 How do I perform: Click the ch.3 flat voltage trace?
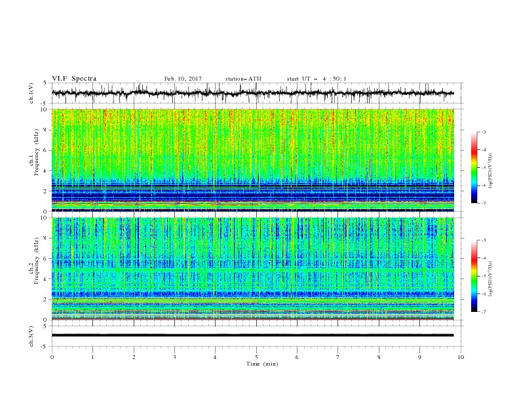click(x=252, y=335)
